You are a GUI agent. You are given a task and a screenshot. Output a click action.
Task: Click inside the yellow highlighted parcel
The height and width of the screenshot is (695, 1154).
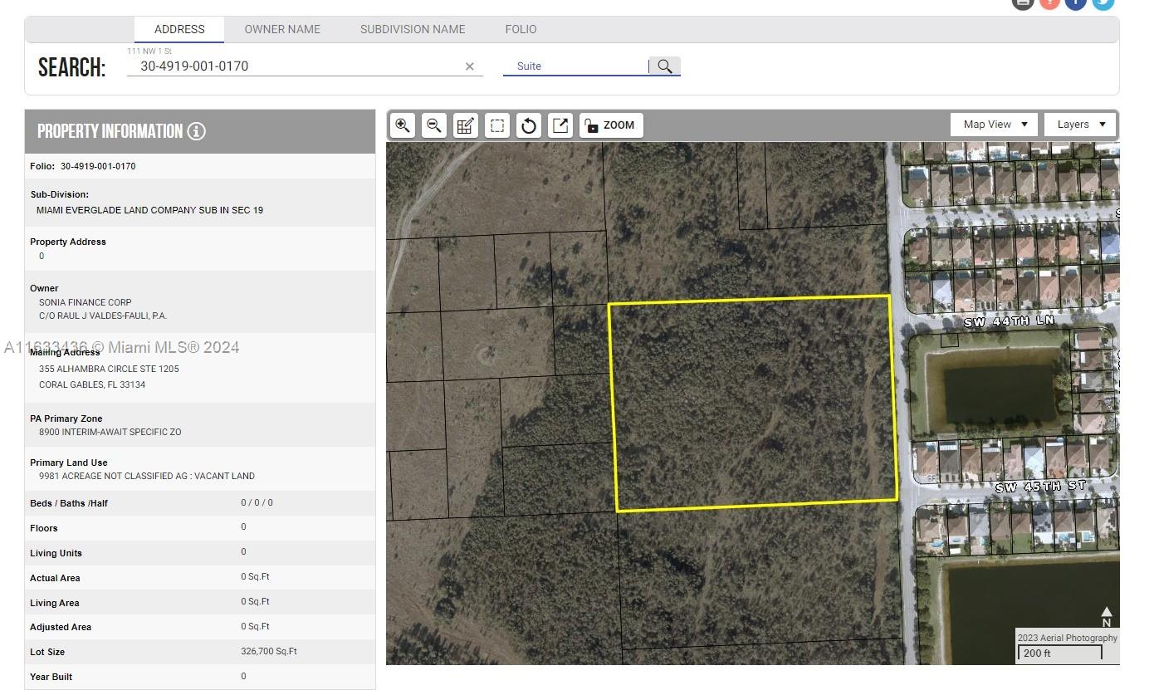pyautogui.click(x=754, y=403)
